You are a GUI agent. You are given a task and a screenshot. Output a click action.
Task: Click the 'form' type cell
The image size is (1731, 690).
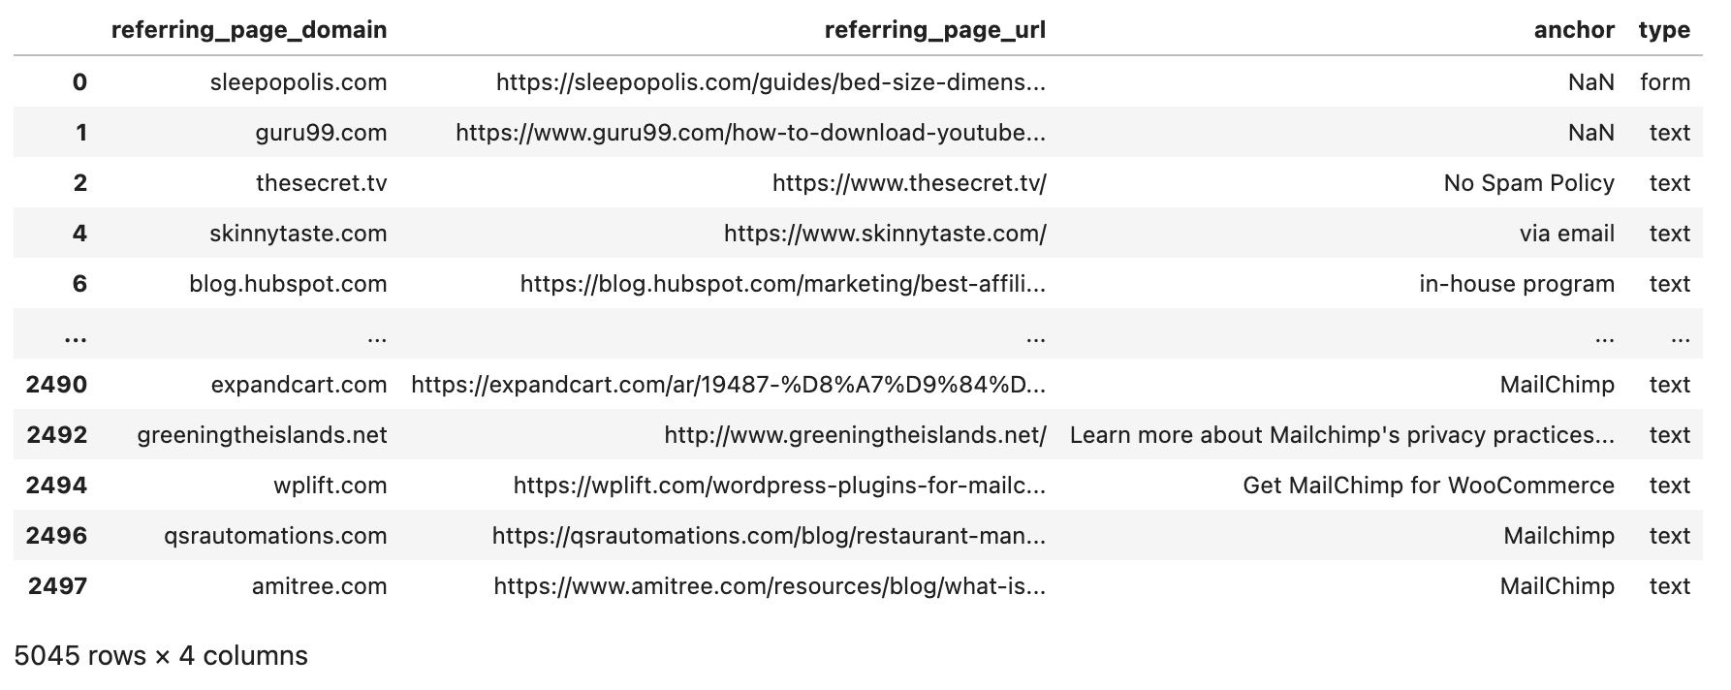tap(1665, 82)
